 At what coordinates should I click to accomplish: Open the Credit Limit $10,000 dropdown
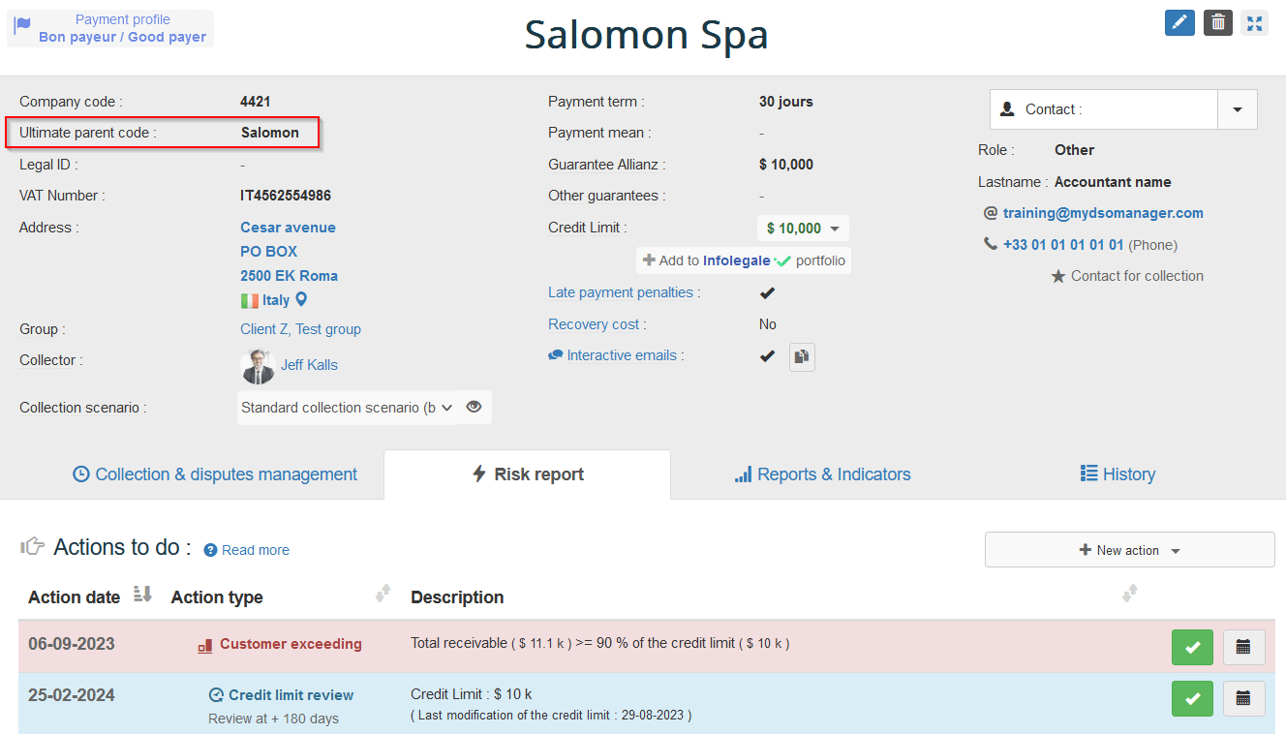coord(802,229)
